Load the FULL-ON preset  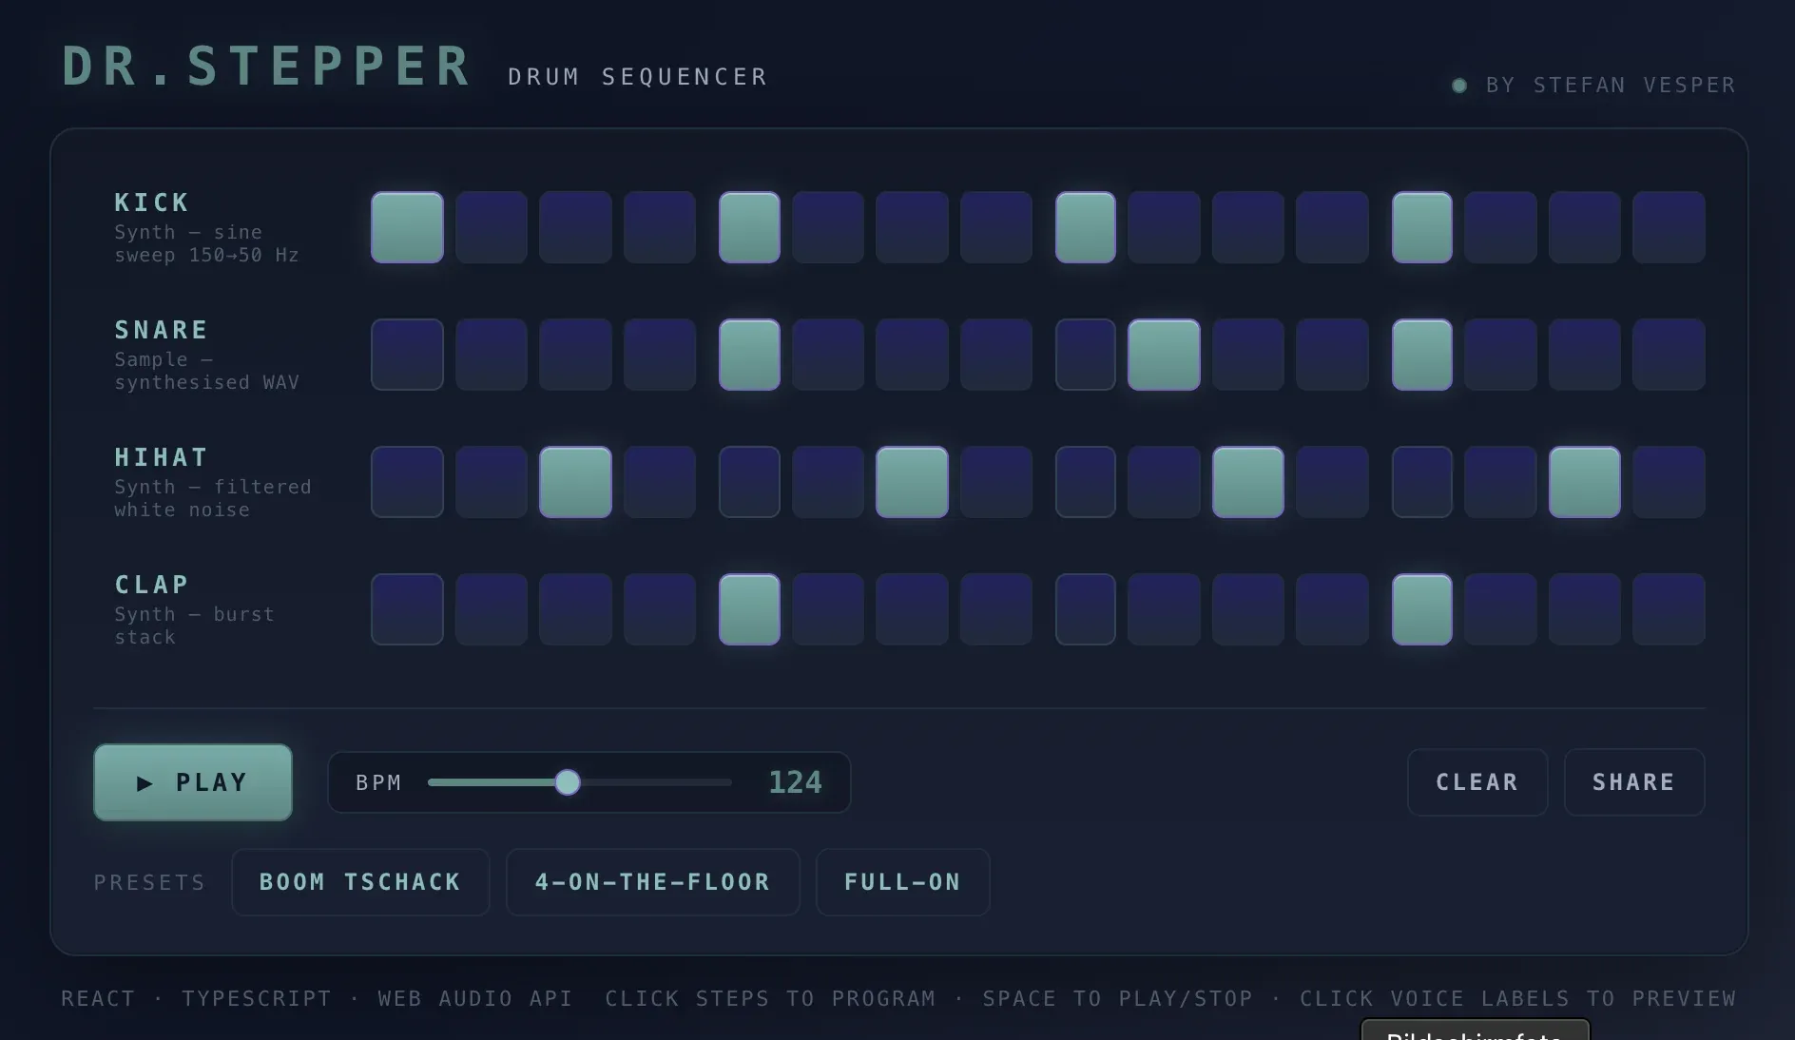coord(903,882)
